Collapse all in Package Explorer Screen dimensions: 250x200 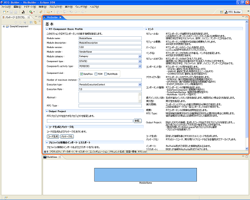(31, 22)
